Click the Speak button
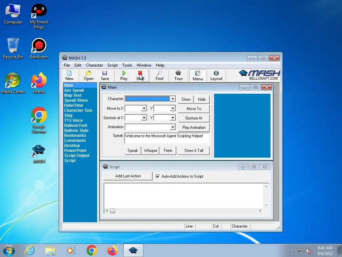This screenshot has height=257, width=342. 133,151
